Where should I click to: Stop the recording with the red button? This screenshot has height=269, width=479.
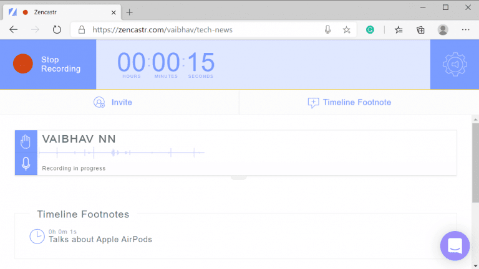tap(23, 64)
